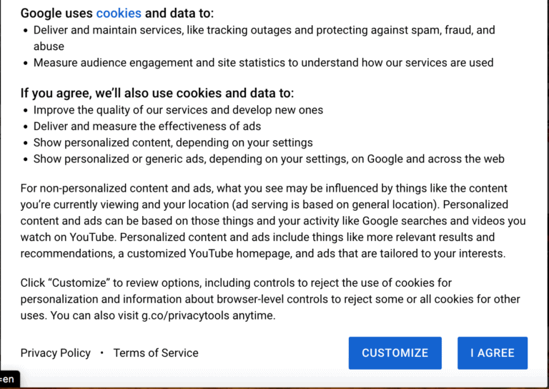The image size is (549, 389).
Task: Click the "If you agree" heading
Action: tap(157, 93)
